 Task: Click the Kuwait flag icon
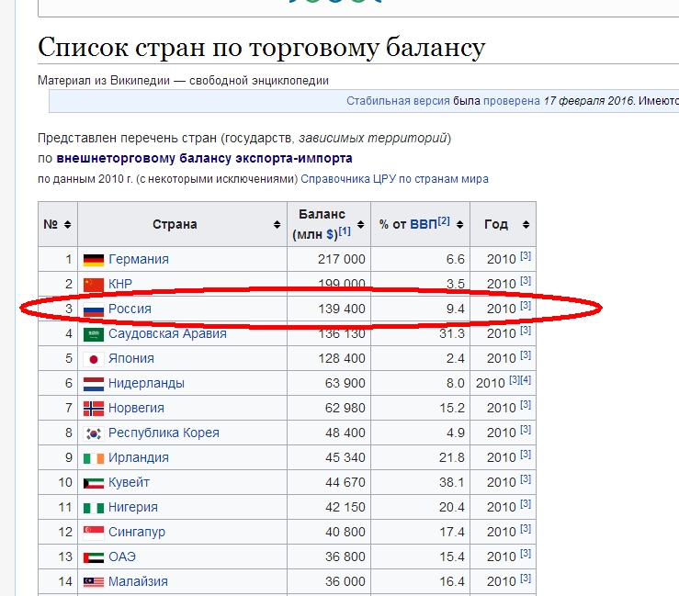click(94, 483)
